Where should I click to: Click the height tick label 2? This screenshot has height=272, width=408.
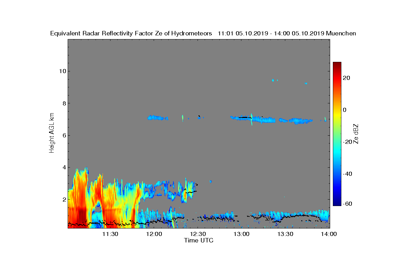pos(64,199)
